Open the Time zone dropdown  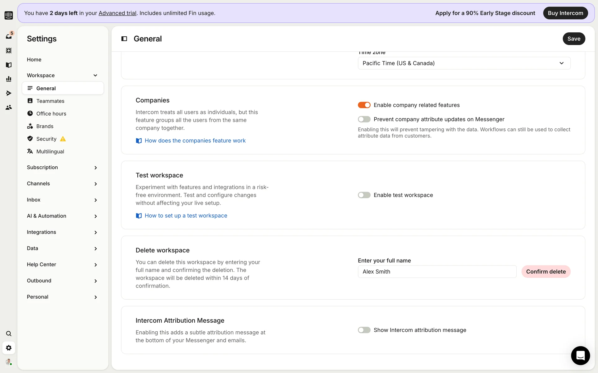tap(464, 63)
